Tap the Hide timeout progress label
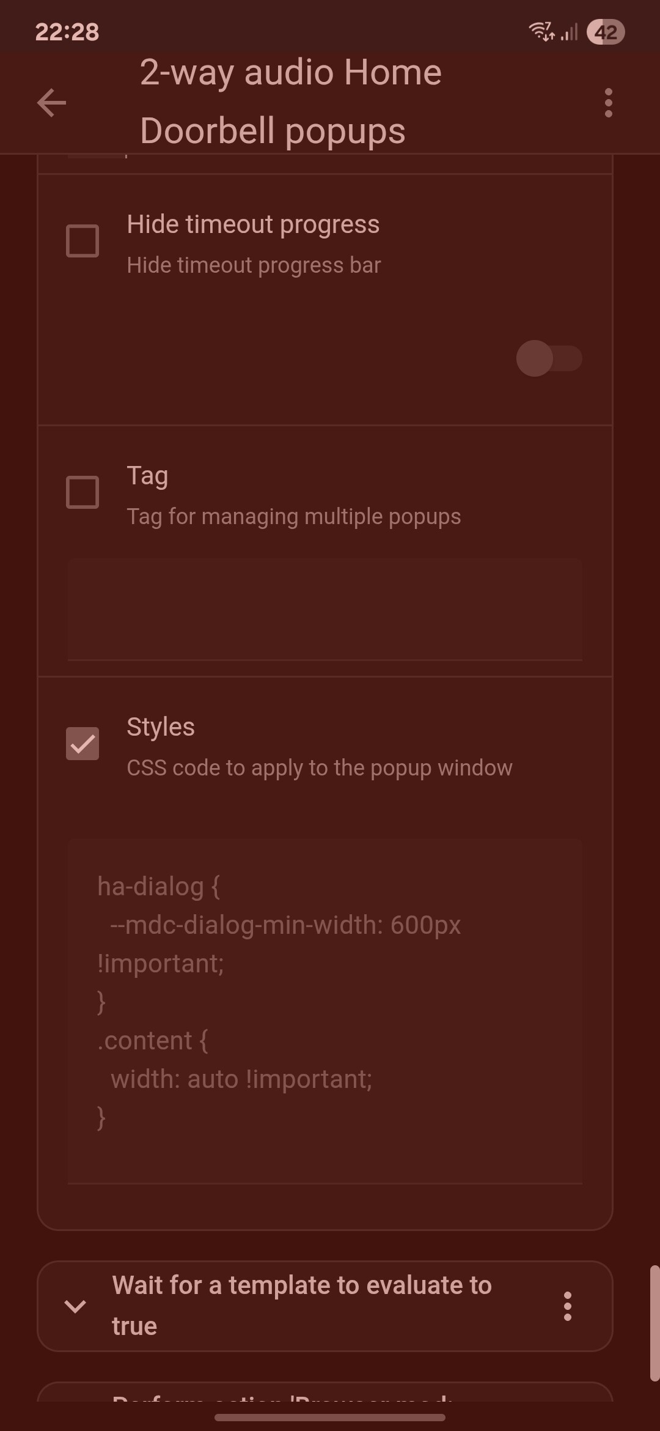 tap(253, 224)
